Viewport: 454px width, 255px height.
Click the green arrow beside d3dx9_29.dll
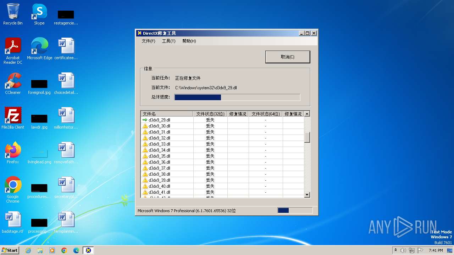[145, 120]
